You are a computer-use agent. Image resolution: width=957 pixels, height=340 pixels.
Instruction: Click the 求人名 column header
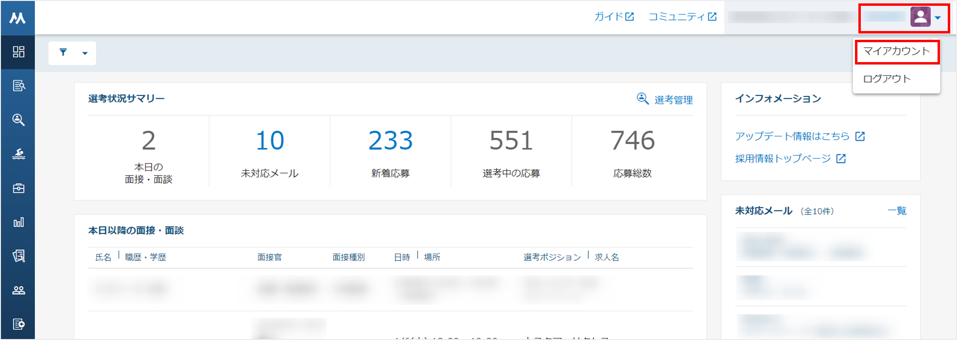point(607,257)
